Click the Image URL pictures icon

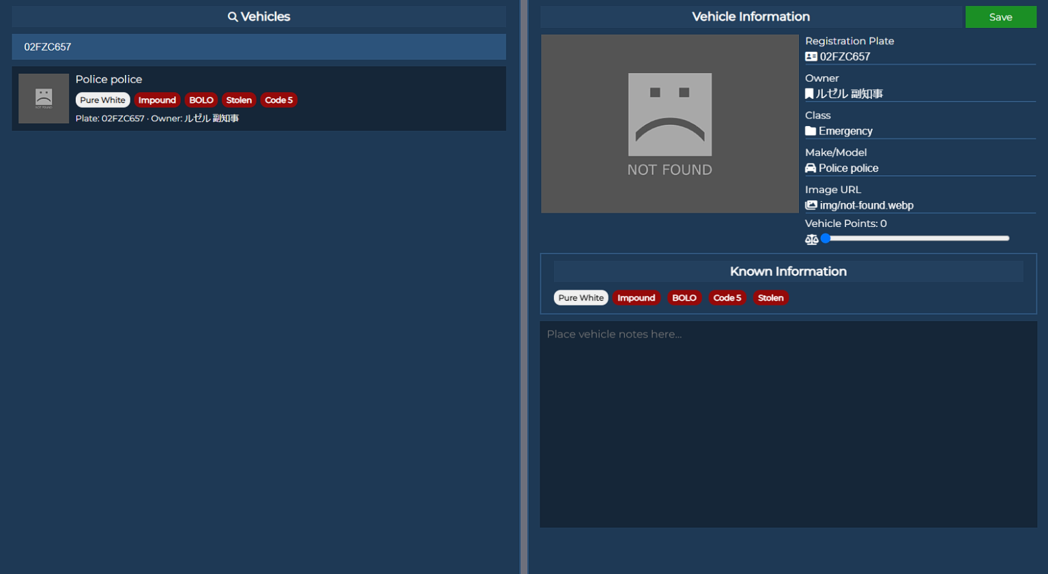pyautogui.click(x=811, y=206)
